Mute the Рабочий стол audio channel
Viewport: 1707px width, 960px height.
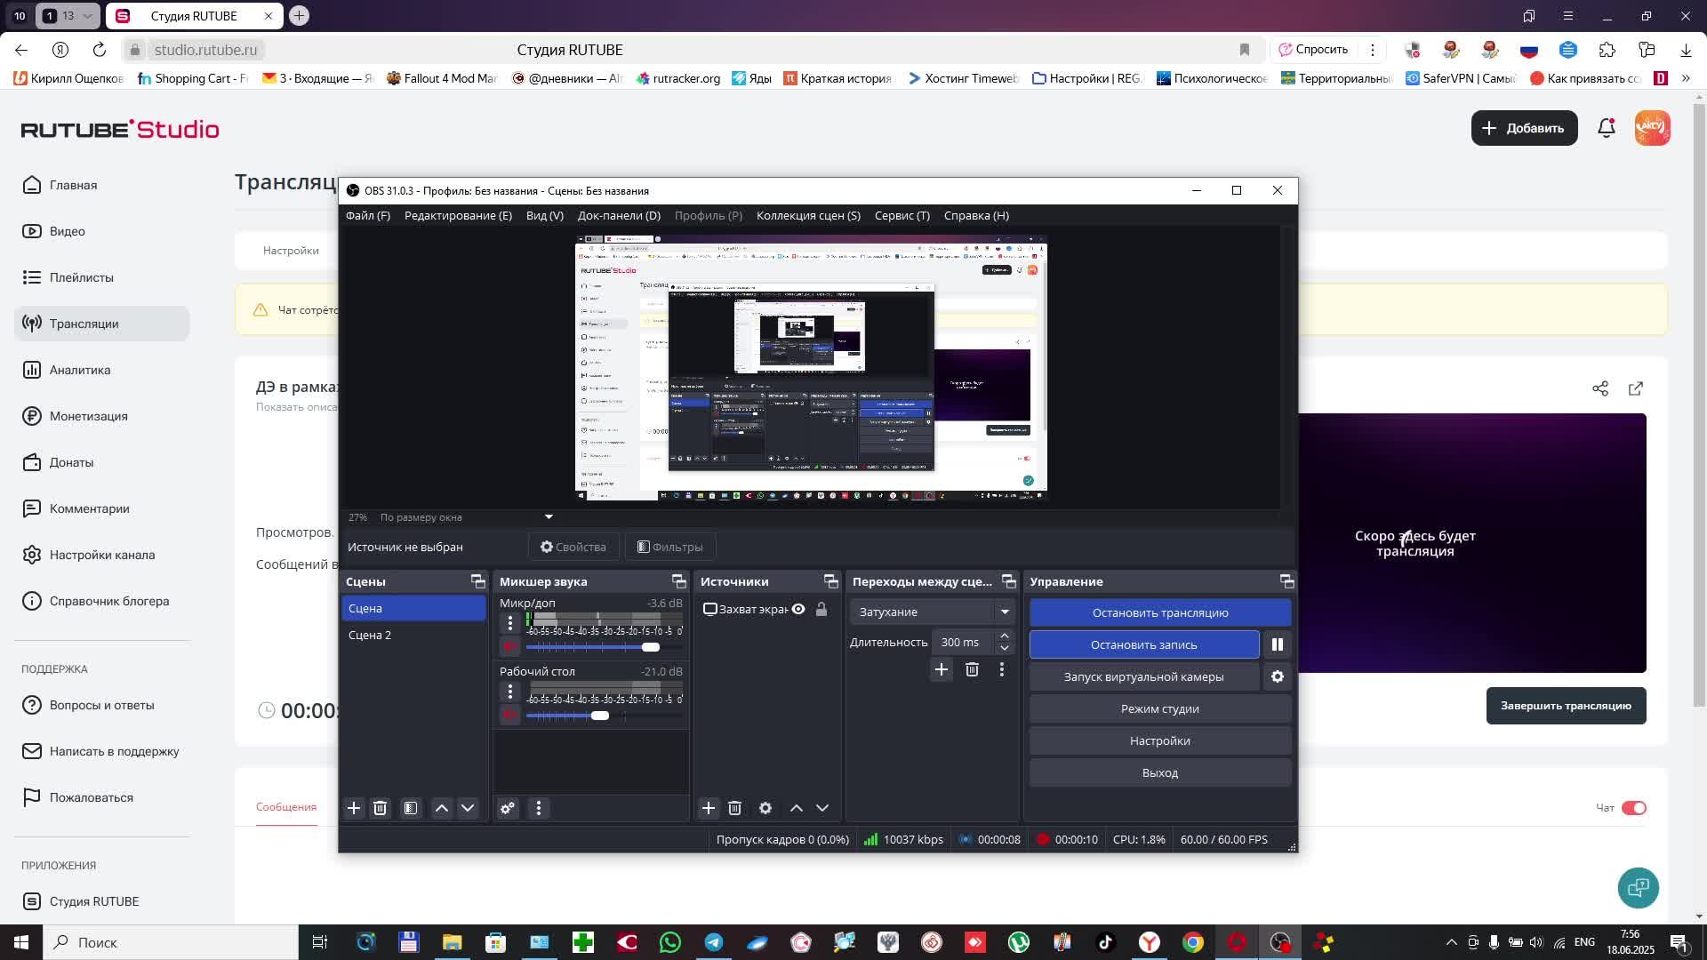coord(510,715)
